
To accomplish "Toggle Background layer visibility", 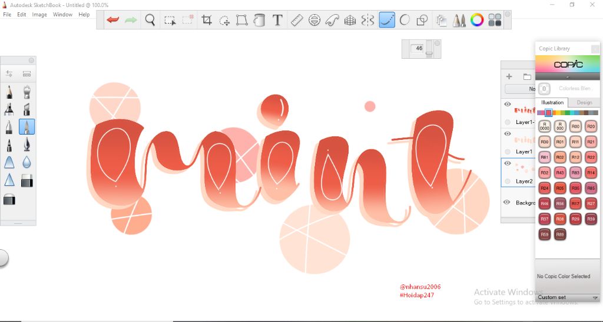I will (x=507, y=202).
